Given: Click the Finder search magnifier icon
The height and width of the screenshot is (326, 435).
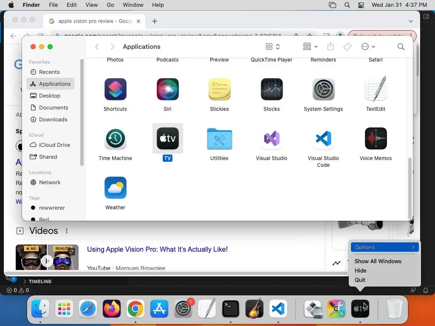Looking at the screenshot, I should 401,47.
